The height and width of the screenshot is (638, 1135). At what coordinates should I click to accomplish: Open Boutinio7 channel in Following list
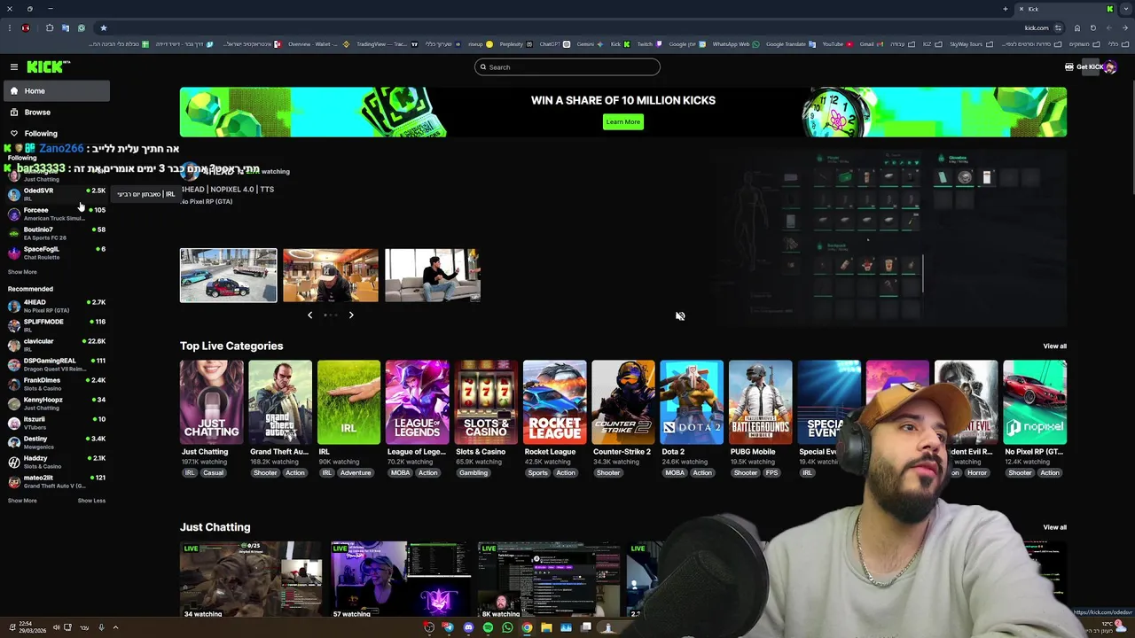[x=56, y=233]
